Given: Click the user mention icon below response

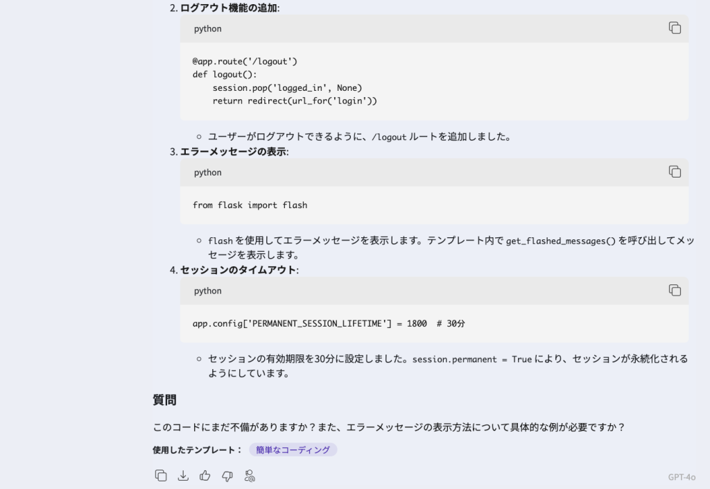Looking at the screenshot, I should pos(250,476).
